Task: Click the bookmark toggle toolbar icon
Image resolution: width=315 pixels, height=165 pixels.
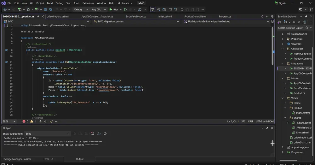Action: [182, 9]
